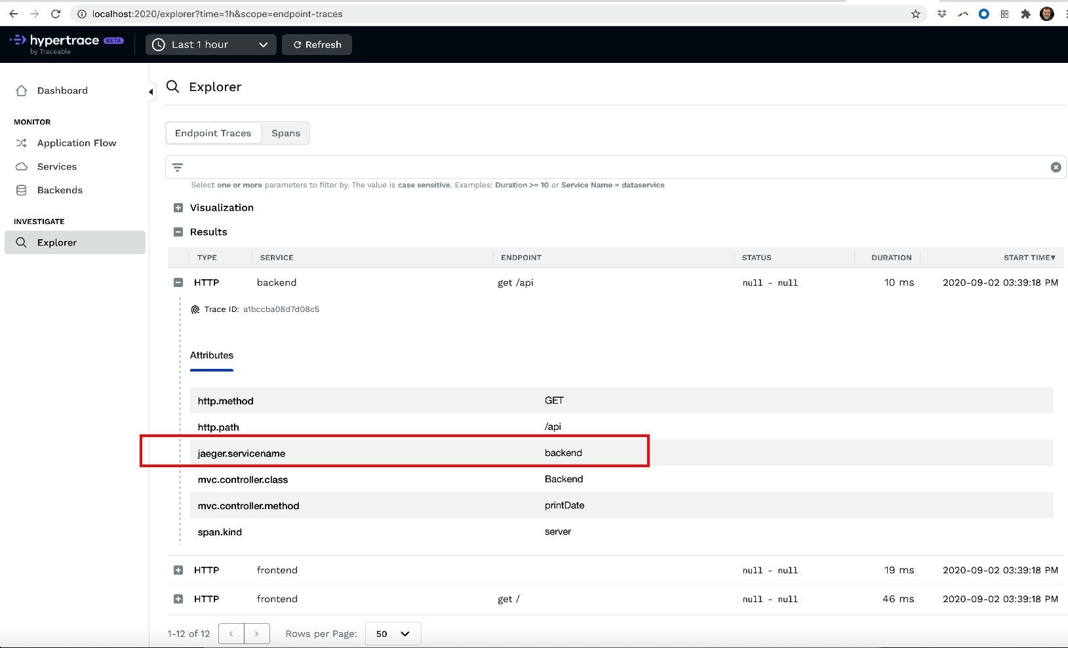Click the filter icon in the search bar
Screen dimensions: 1068x648
tap(178, 167)
